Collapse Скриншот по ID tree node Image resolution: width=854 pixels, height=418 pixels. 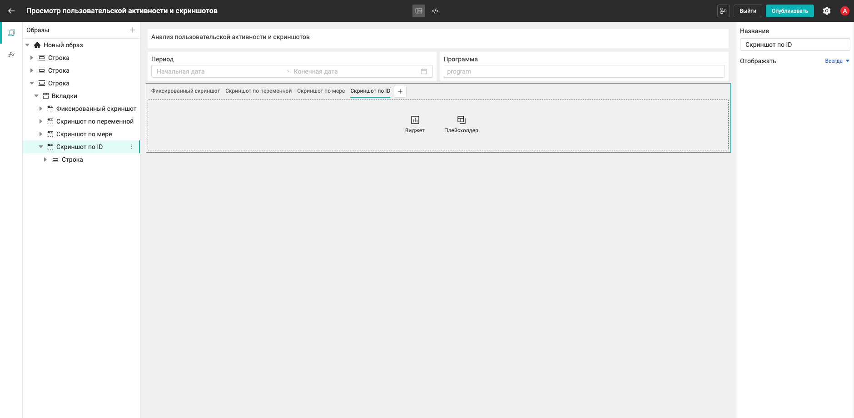41,147
